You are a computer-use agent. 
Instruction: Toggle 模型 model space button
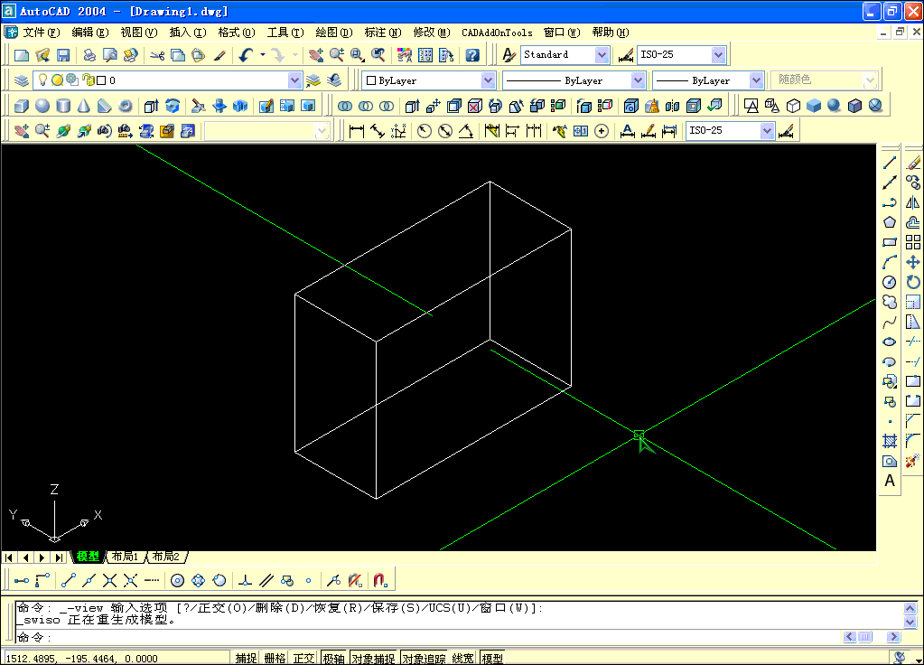[492, 658]
